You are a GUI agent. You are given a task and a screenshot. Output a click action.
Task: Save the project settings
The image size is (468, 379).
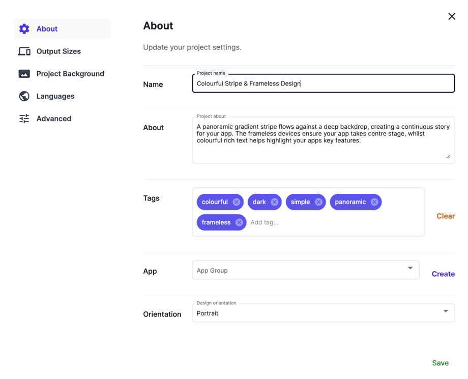[440, 363]
